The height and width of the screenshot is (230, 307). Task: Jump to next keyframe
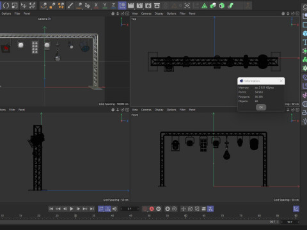click(x=85, y=209)
